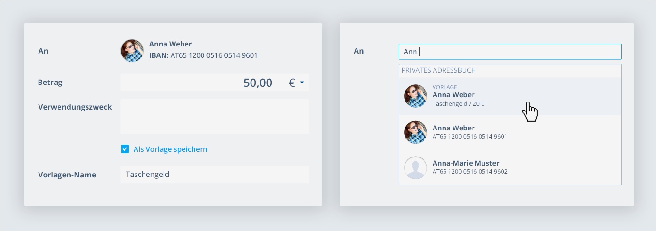Click the 'Vorlagen-Name' field label

point(67,175)
